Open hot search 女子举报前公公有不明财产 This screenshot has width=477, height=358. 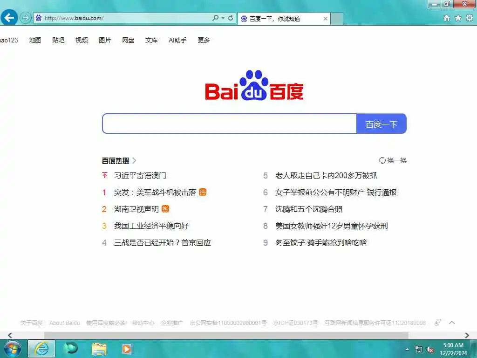[336, 193]
